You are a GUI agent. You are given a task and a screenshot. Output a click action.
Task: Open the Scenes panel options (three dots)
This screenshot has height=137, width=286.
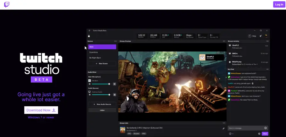tap(115, 41)
